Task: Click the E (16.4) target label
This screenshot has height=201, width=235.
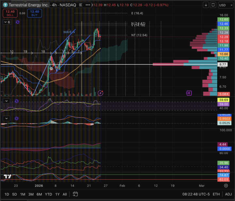Action: 137,13
